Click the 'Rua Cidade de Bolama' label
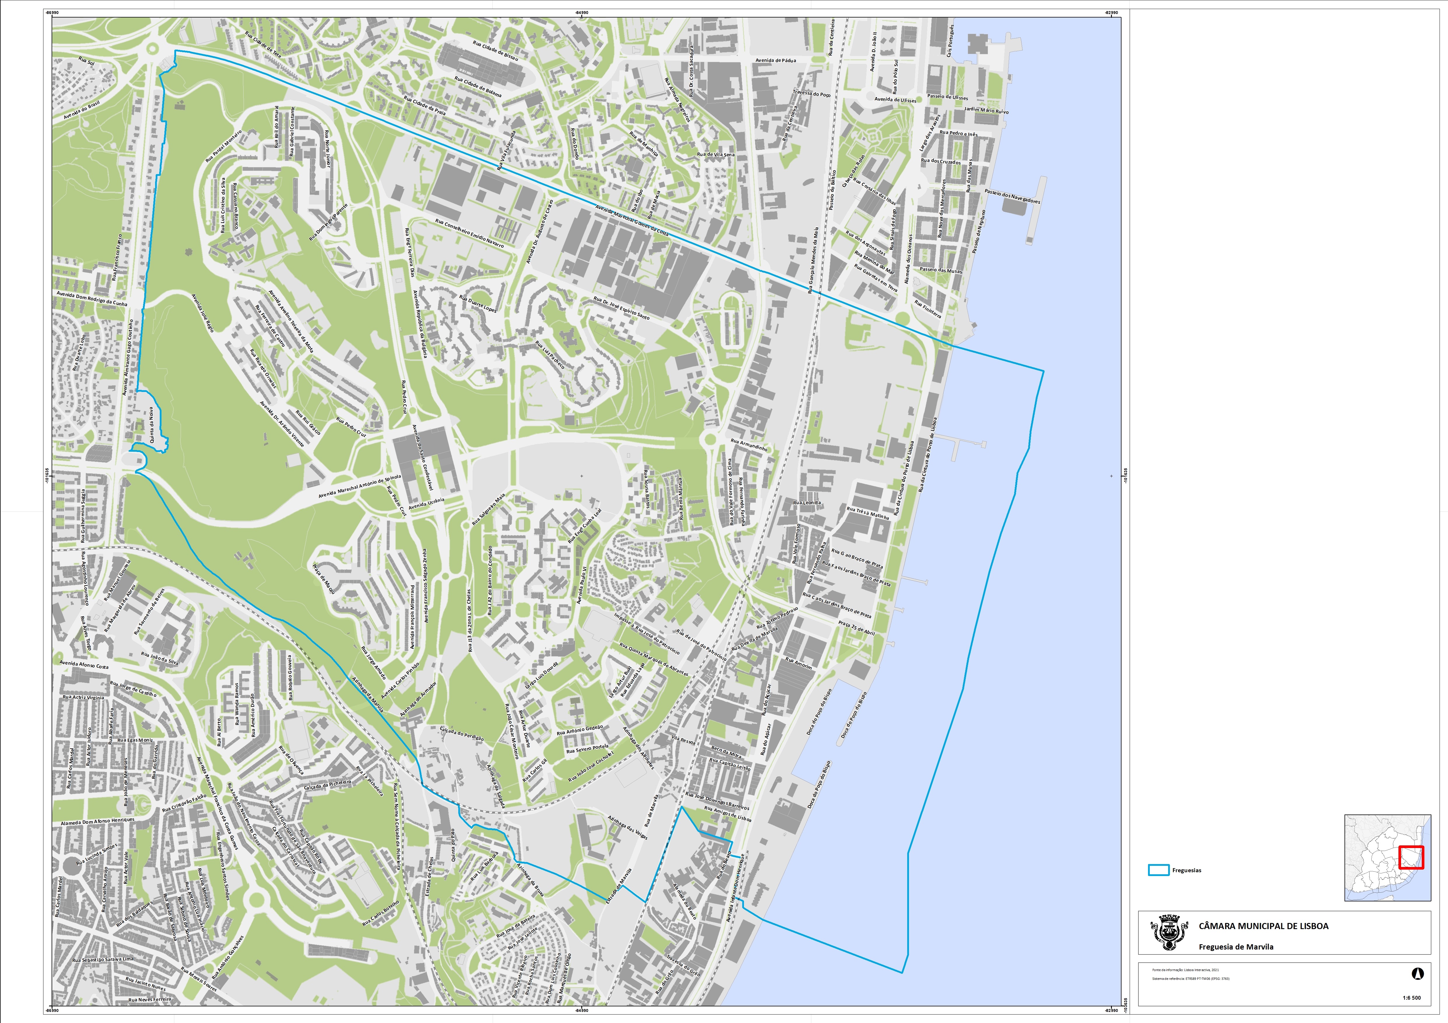Image resolution: width=1448 pixels, height=1023 pixels. [478, 87]
